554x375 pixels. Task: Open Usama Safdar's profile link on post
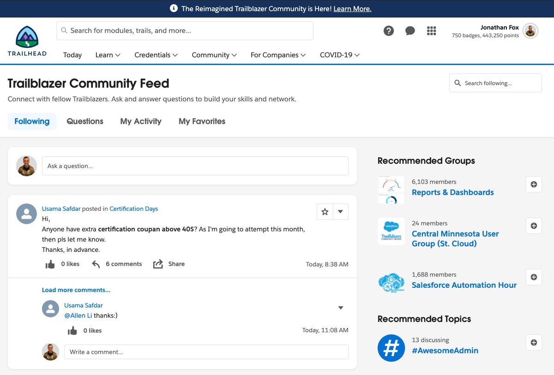click(x=61, y=208)
